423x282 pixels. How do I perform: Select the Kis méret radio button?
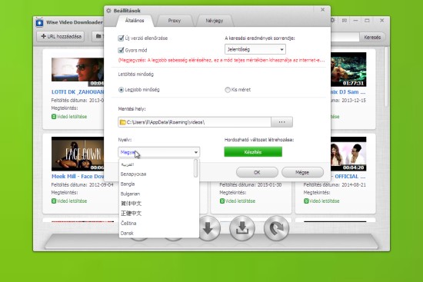[228, 90]
